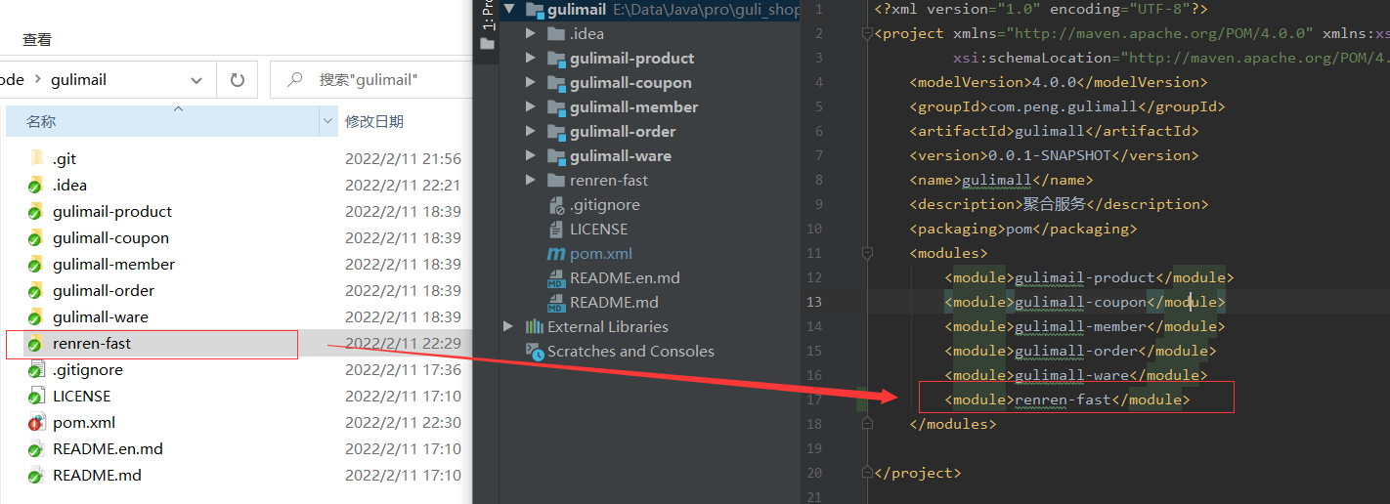Click fold marker at closing project line 20
The height and width of the screenshot is (504, 1390).
(867, 474)
